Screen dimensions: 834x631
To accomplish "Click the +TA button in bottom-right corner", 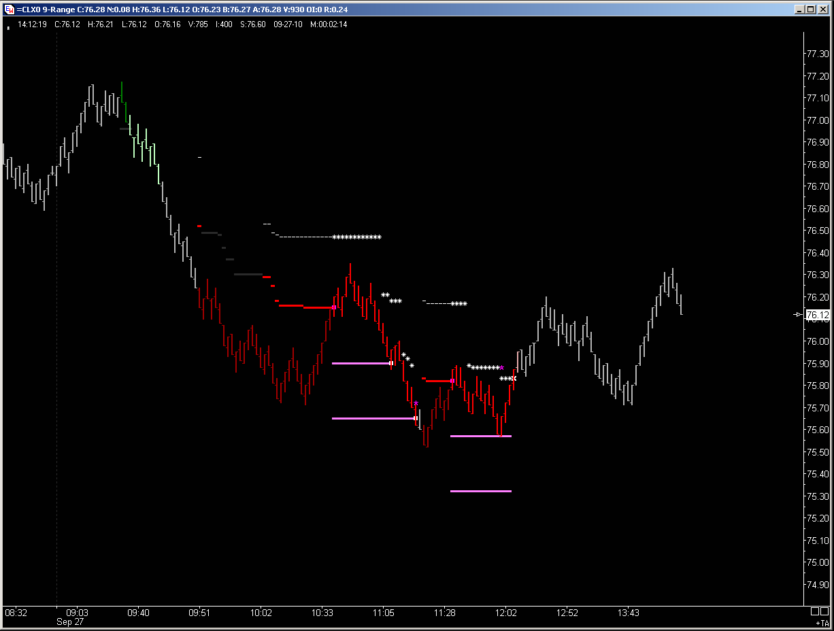I will (x=822, y=623).
